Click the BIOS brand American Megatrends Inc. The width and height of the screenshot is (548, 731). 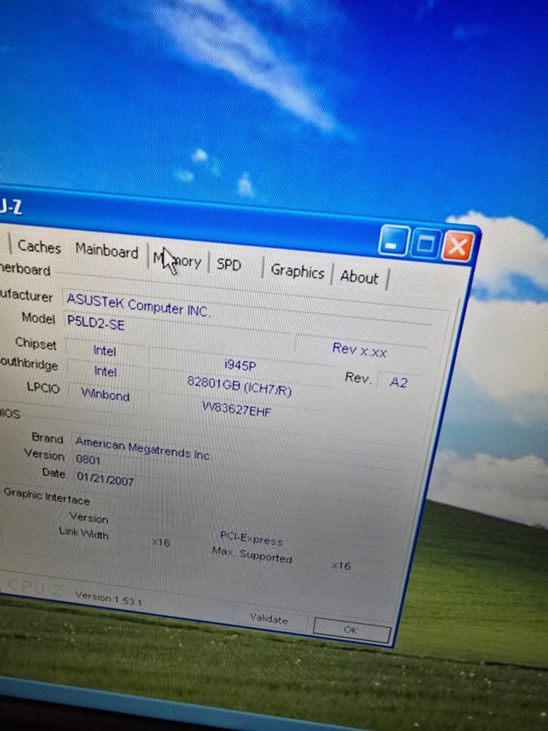tap(144, 448)
